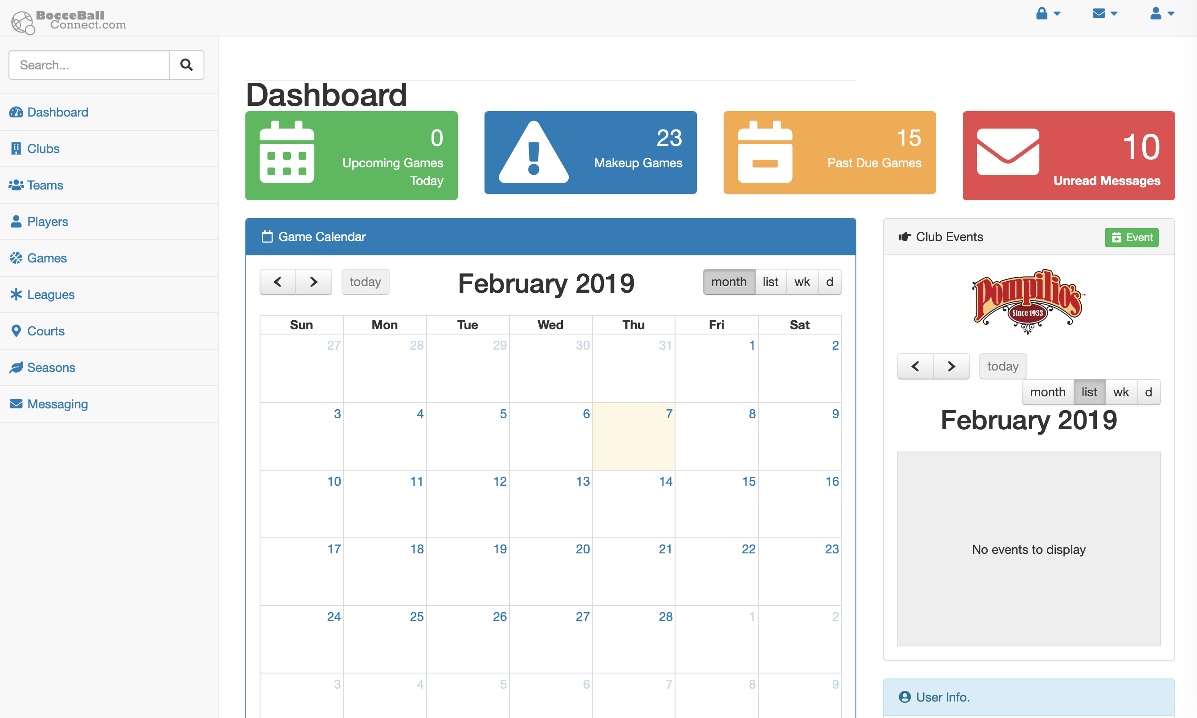The height and width of the screenshot is (718, 1197).
Task: Click the Unread Messages envelope icon
Action: tap(1008, 152)
